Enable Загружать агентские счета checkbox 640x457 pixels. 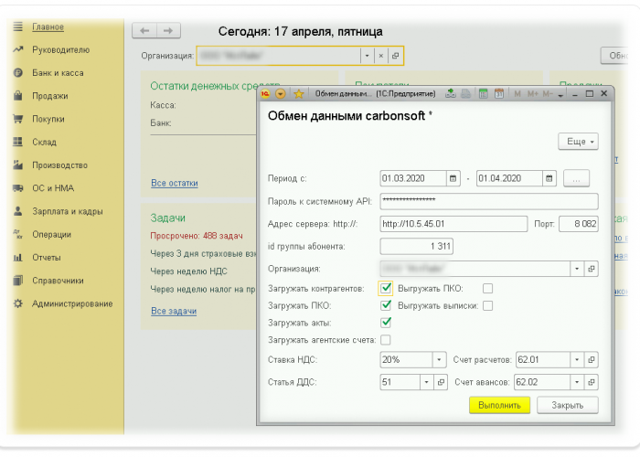[x=385, y=340]
